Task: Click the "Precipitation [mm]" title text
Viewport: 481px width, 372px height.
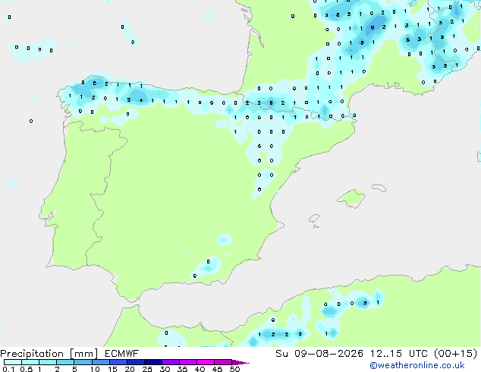Action: pos(49,354)
